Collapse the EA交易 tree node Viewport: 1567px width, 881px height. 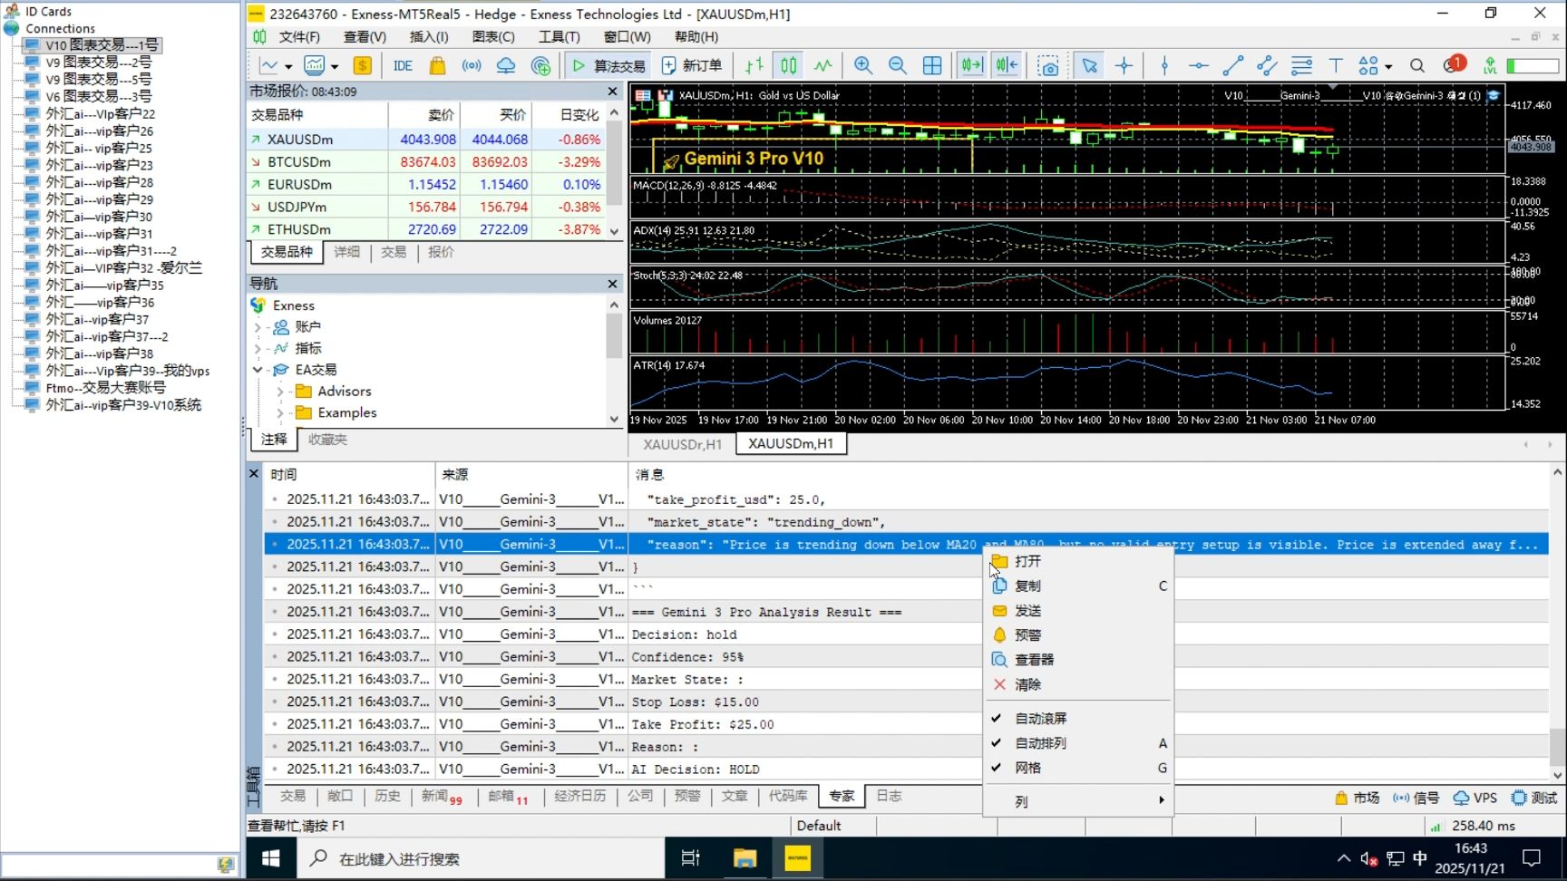point(258,370)
